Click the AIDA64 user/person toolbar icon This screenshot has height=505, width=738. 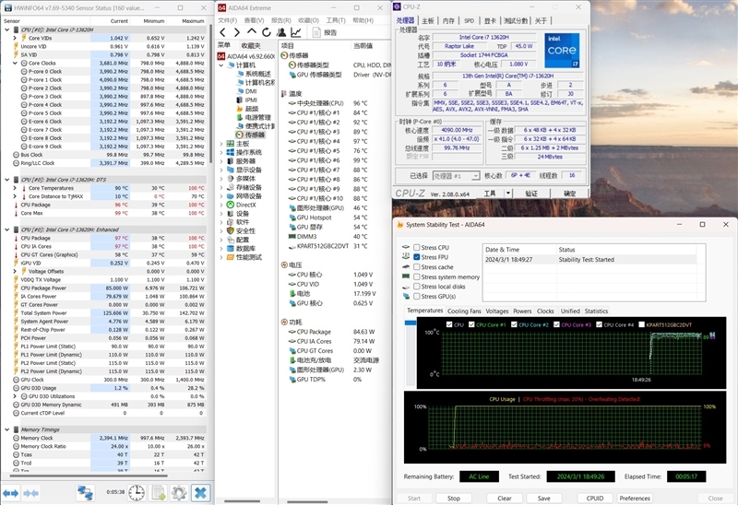pos(281,32)
